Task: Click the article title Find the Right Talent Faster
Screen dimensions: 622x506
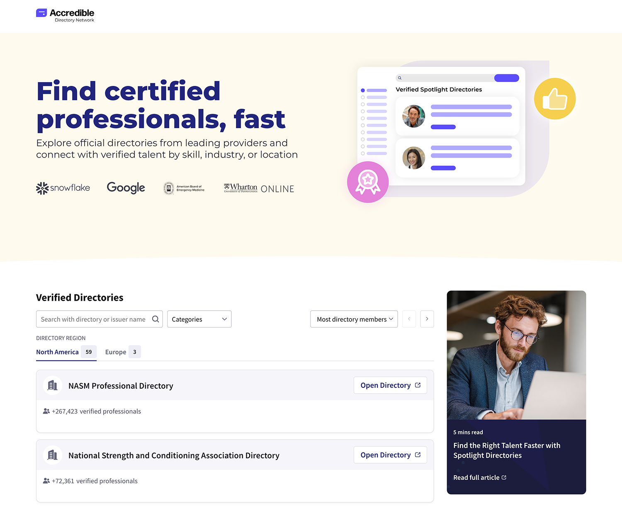Action: click(507, 450)
